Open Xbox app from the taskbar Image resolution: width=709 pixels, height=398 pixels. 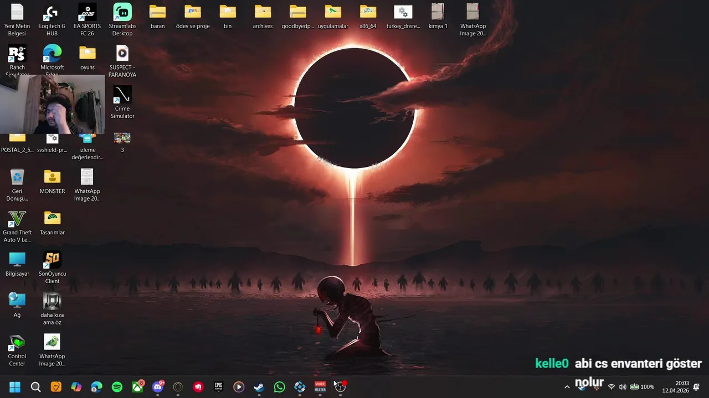tap(137, 387)
